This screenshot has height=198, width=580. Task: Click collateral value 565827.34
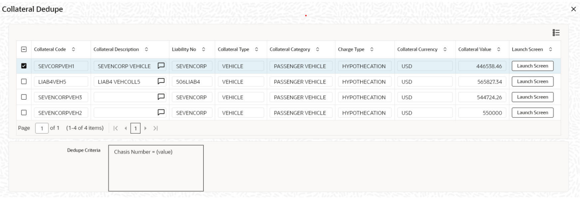(x=482, y=81)
